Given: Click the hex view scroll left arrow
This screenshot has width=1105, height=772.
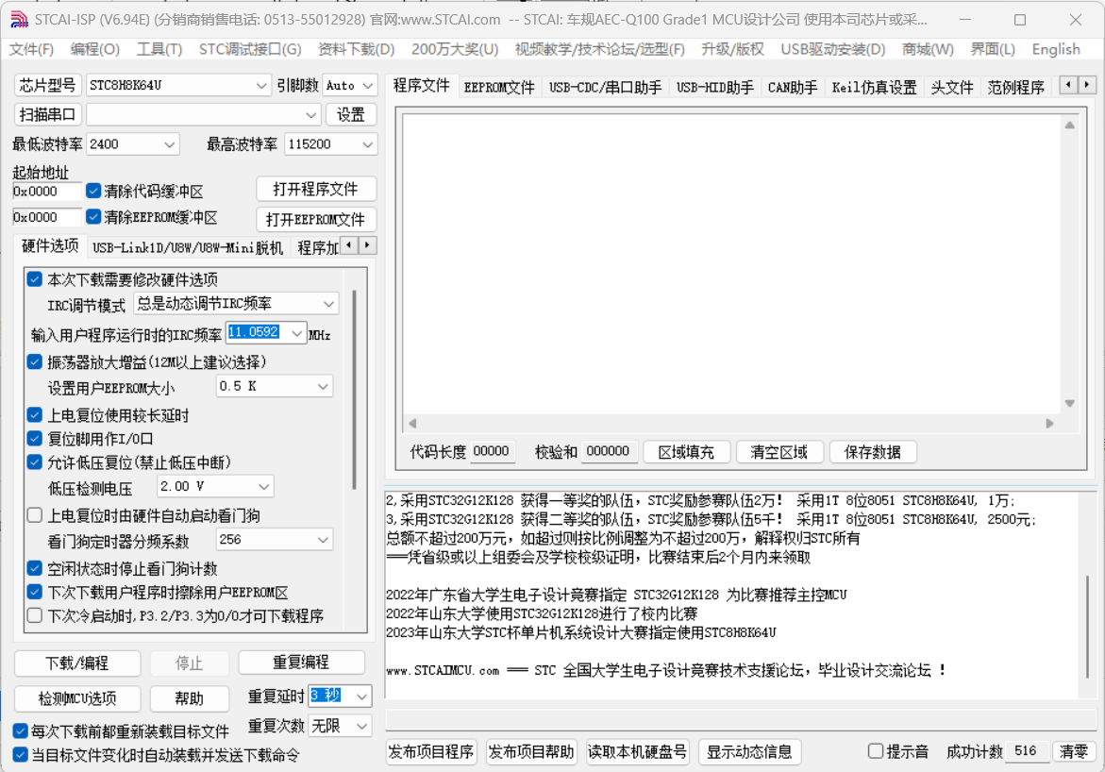Looking at the screenshot, I should point(413,423).
